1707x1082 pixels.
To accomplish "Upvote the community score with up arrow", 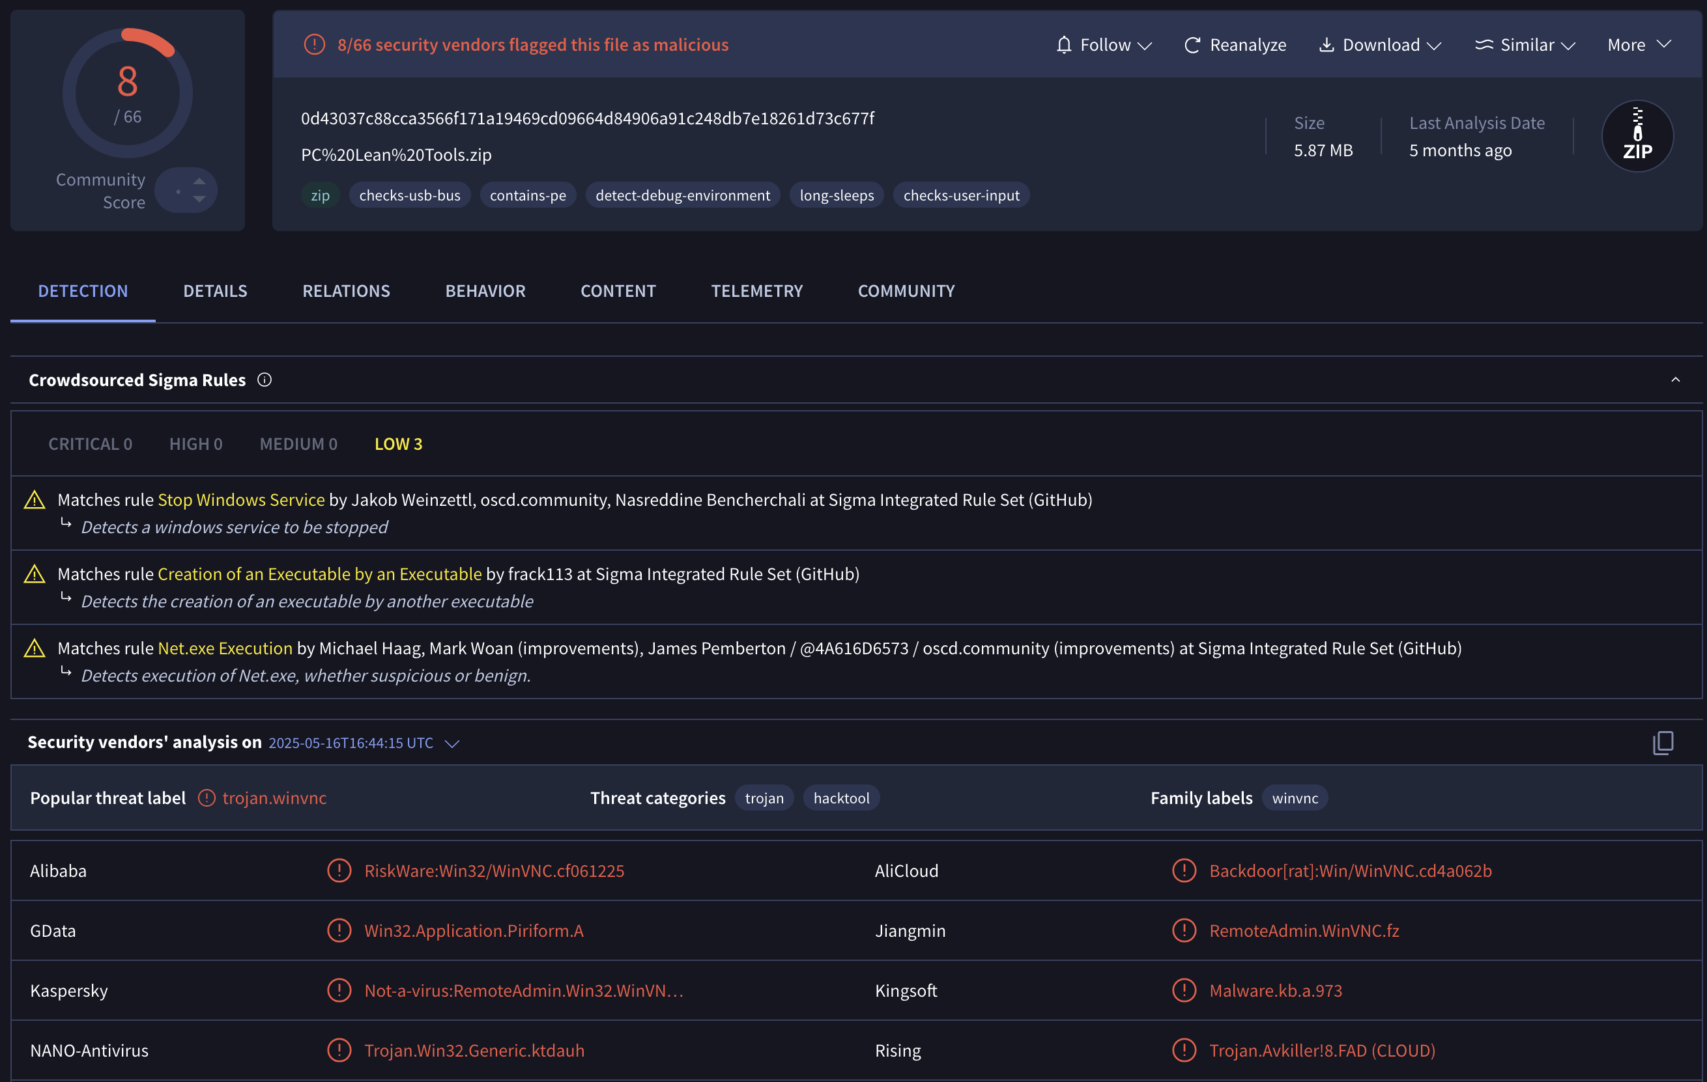I will click(x=199, y=181).
